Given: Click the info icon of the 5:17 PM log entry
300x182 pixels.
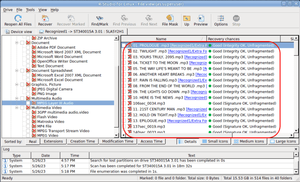Looking at the screenshot, I should [5, 166].
